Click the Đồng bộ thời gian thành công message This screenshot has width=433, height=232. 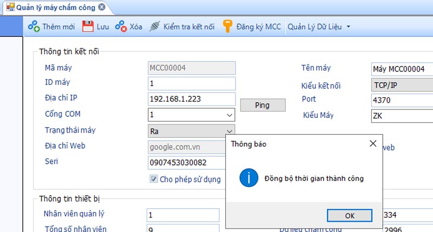coord(314,178)
